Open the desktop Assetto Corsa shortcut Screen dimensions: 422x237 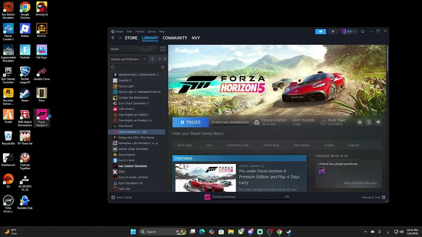pos(42,73)
